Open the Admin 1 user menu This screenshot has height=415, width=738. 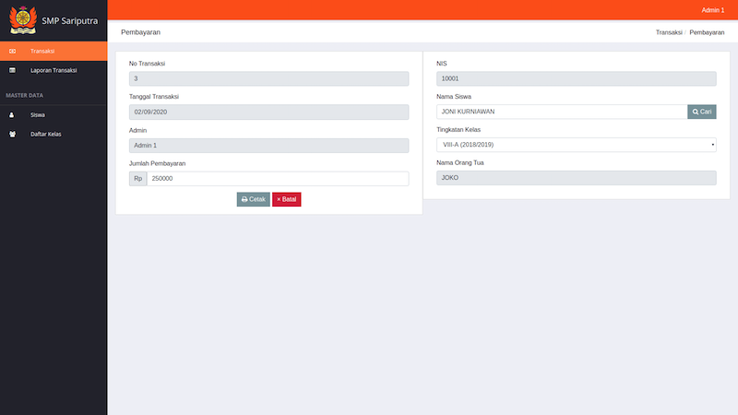[712, 9]
